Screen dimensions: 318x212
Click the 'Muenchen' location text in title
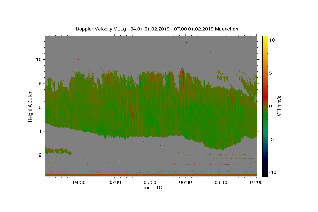tap(227, 29)
